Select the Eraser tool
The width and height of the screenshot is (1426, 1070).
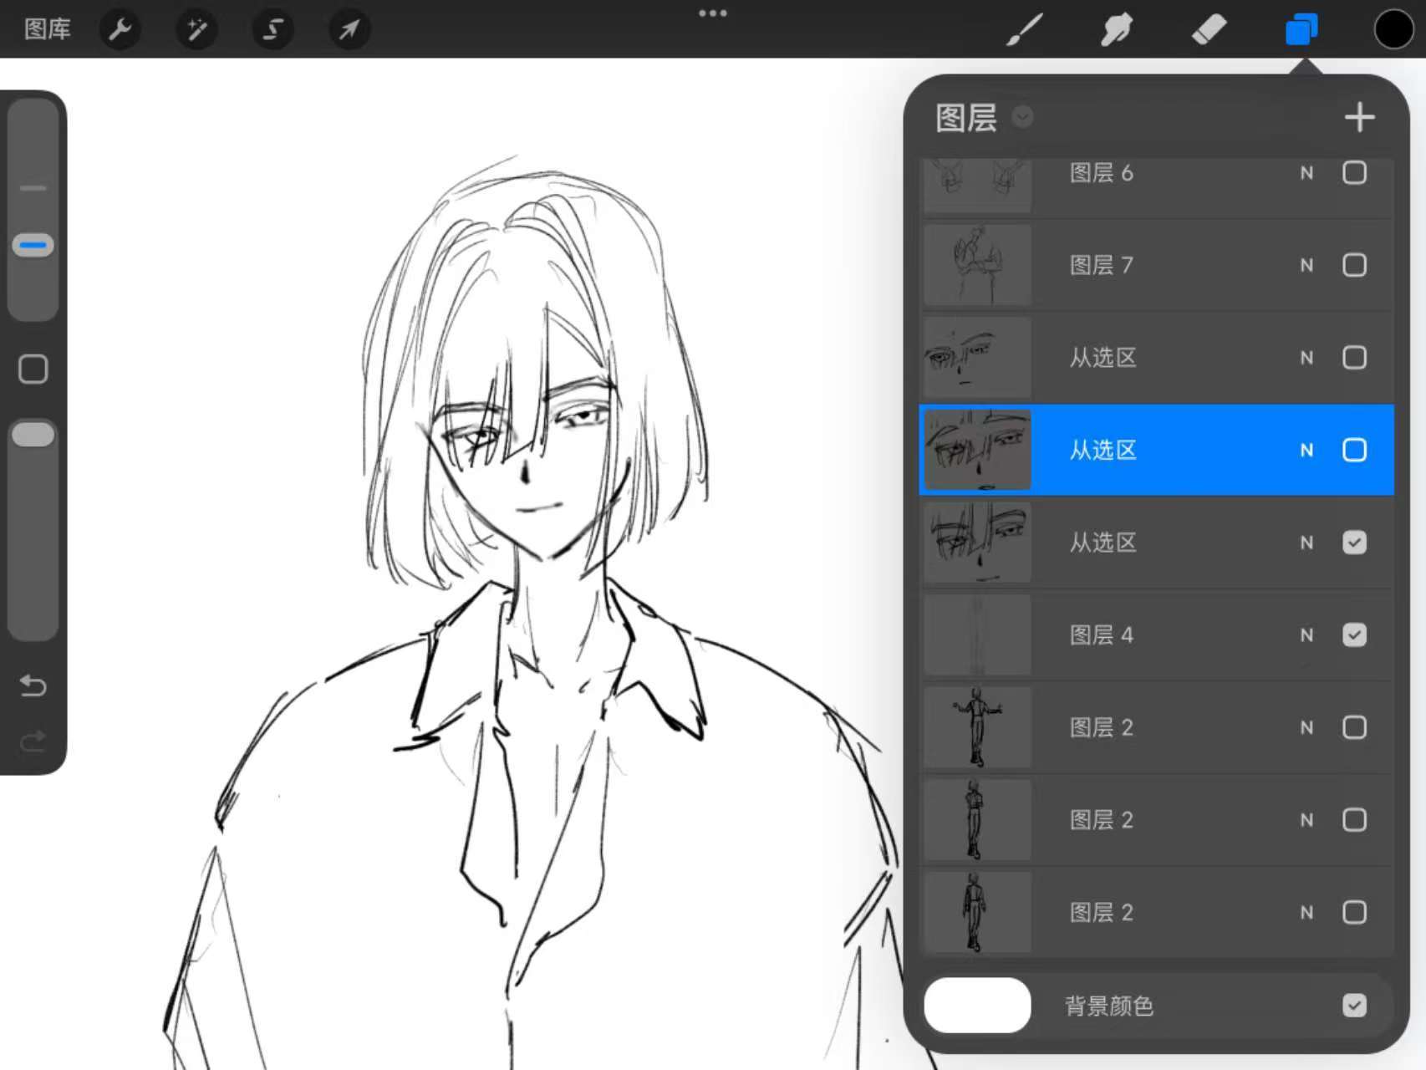click(x=1209, y=30)
